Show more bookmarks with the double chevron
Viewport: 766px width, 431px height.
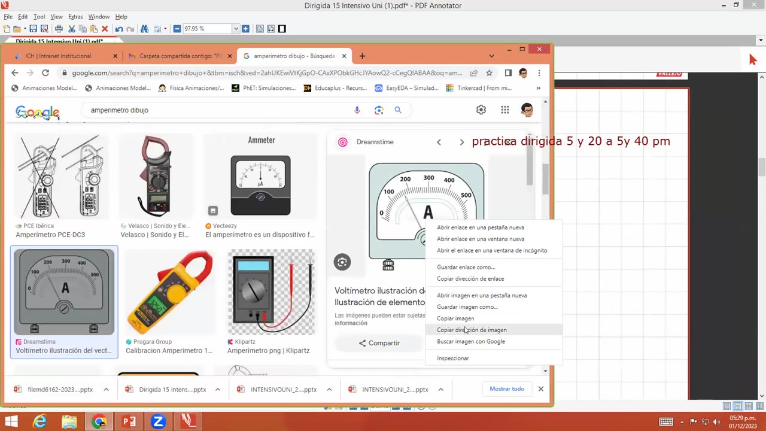click(x=538, y=88)
